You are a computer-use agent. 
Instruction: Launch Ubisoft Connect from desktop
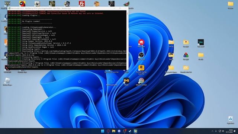tap(141, 81)
